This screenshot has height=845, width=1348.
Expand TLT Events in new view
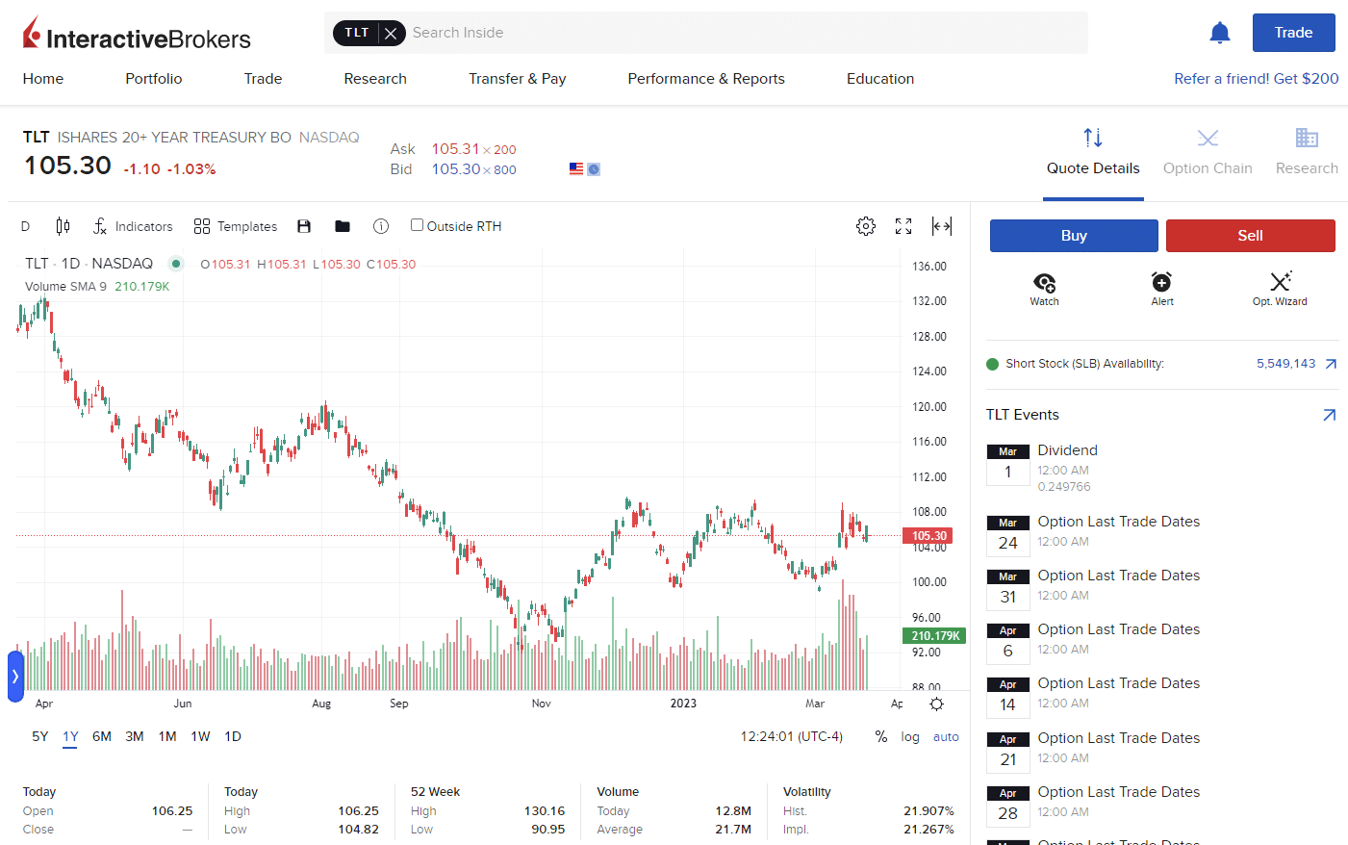(x=1329, y=415)
